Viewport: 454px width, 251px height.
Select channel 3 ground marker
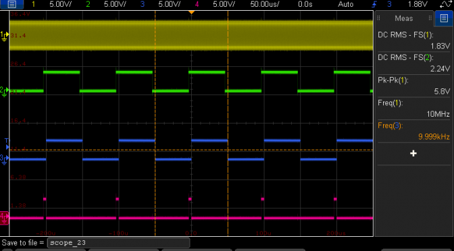(4, 159)
